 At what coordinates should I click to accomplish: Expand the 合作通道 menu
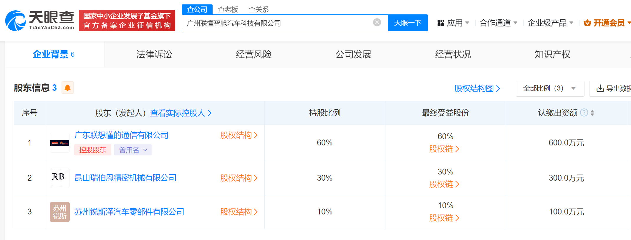point(498,23)
